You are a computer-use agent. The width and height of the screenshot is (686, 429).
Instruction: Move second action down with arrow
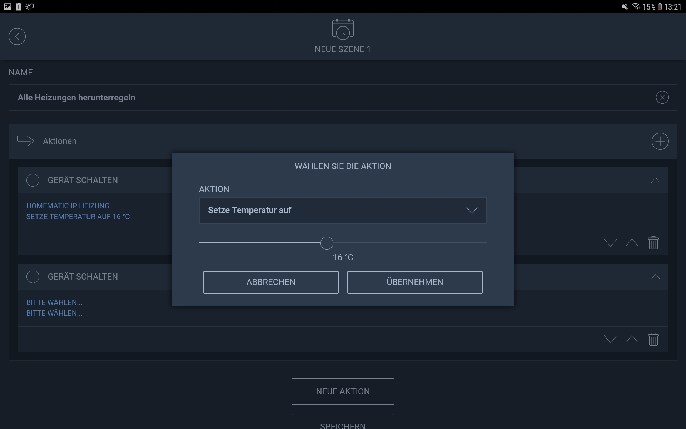pyautogui.click(x=610, y=339)
